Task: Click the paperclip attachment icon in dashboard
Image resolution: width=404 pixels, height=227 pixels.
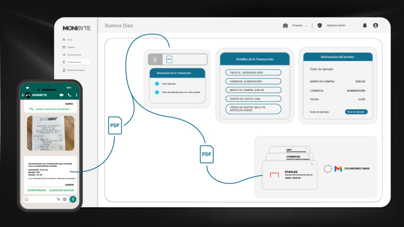Action: pyautogui.click(x=155, y=60)
